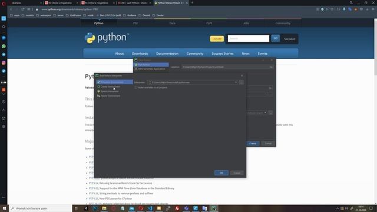
Task: Open Settings gear in Opera sidebar
Action: coord(4,127)
